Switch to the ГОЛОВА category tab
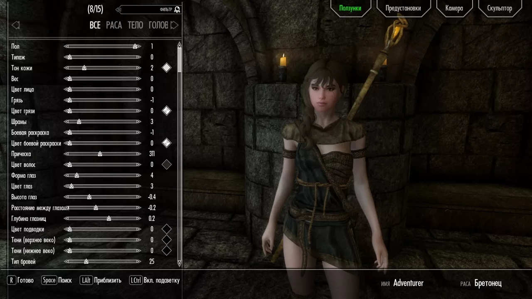Image resolution: width=532 pixels, height=299 pixels. point(158,25)
